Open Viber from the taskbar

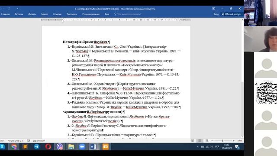pos(60,146)
